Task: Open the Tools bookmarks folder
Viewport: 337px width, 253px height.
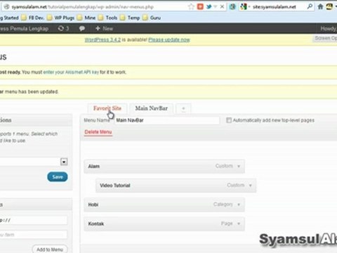Action: (107, 18)
